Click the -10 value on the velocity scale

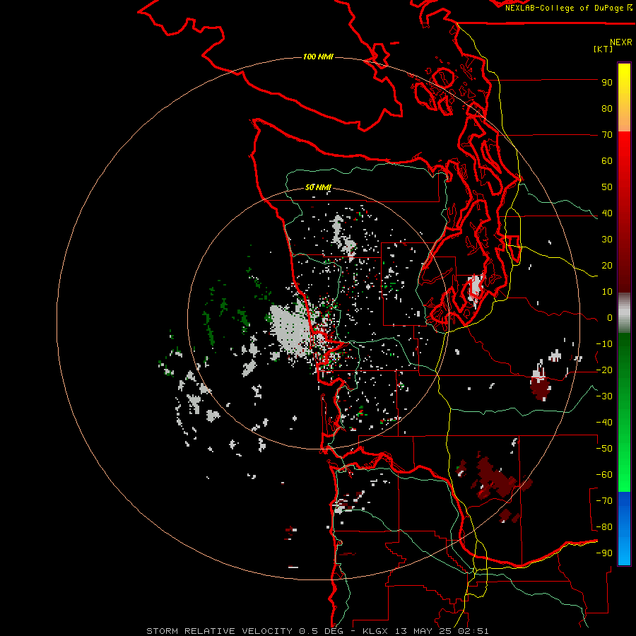pos(604,344)
